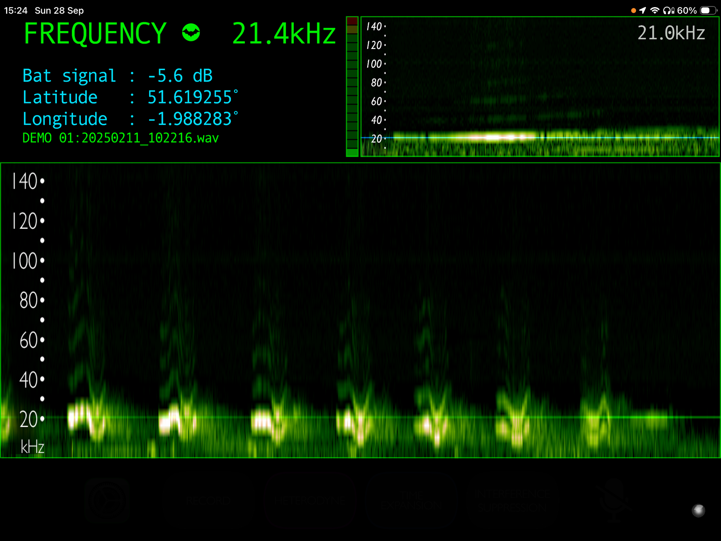The width and height of the screenshot is (721, 541).
Task: Open the dimmed settings gear icon
Action: coord(107,501)
